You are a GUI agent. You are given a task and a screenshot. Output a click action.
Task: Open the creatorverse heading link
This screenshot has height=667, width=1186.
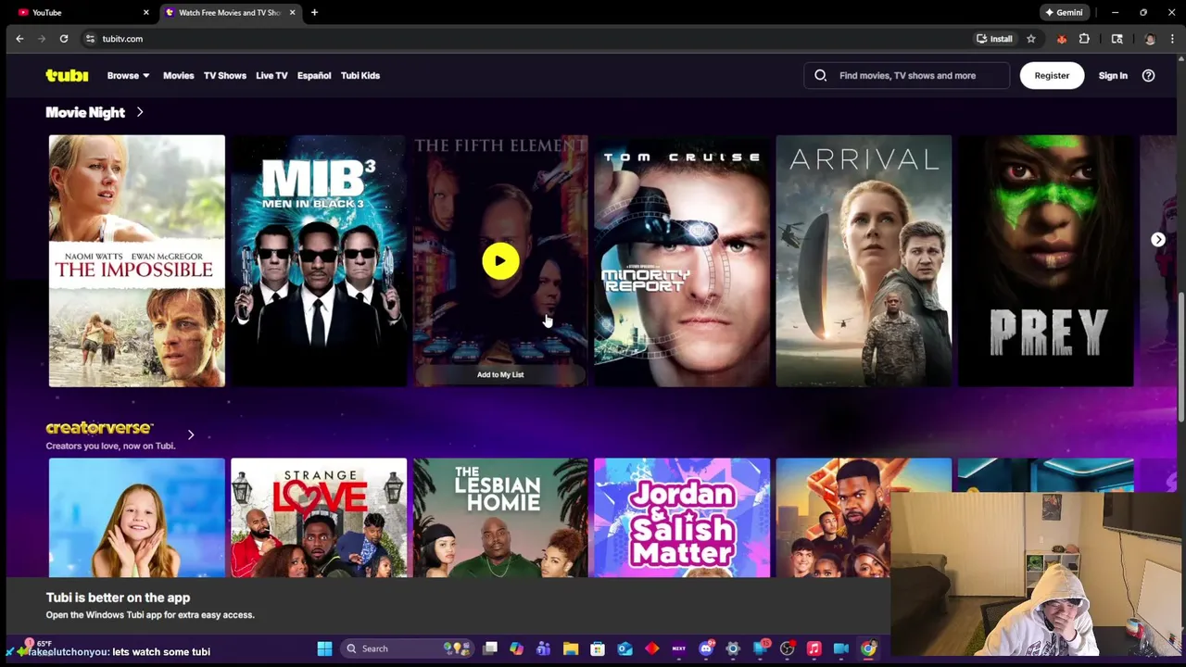click(x=99, y=427)
